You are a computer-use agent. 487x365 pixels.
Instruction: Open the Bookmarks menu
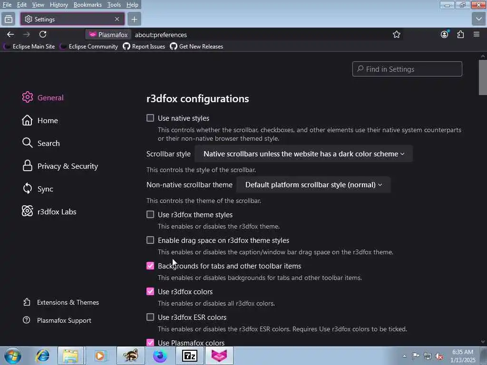pos(88,5)
